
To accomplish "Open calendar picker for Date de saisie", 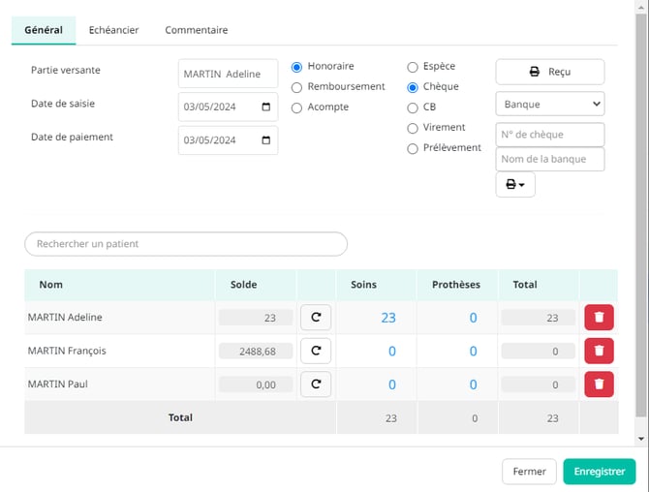I will [x=266, y=108].
